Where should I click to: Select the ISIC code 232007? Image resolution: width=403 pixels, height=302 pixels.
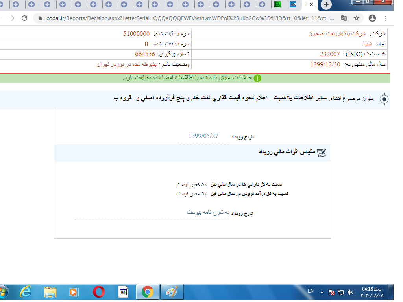point(330,54)
